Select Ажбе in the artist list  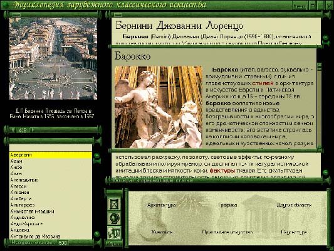(x=51, y=168)
